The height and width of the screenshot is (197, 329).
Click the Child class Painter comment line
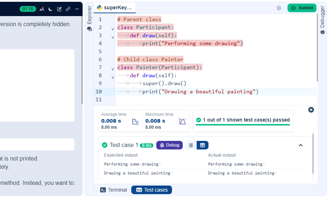click(x=150, y=59)
